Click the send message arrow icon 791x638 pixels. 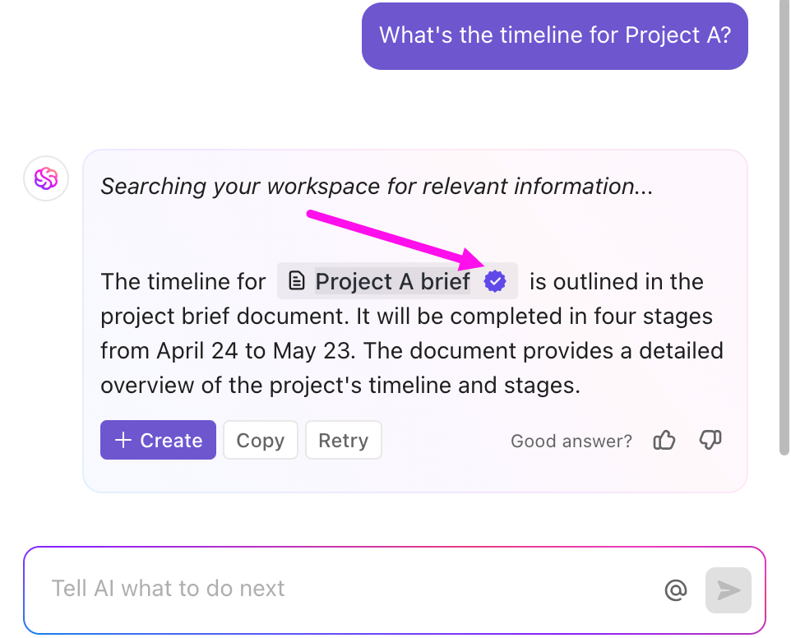[x=728, y=589]
